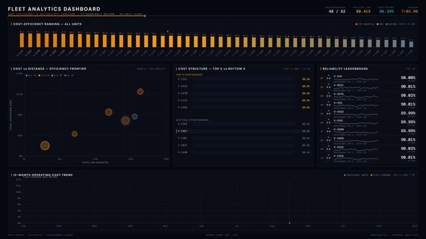Select the first orange bar in the cost-efficiency ranking

[22, 40]
